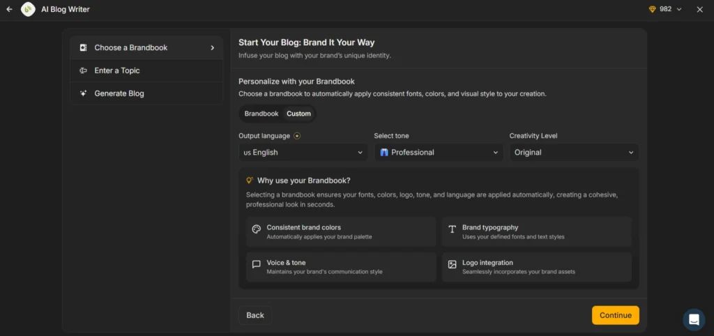
Task: Click the Professional tone emoji icon
Action: coord(384,153)
